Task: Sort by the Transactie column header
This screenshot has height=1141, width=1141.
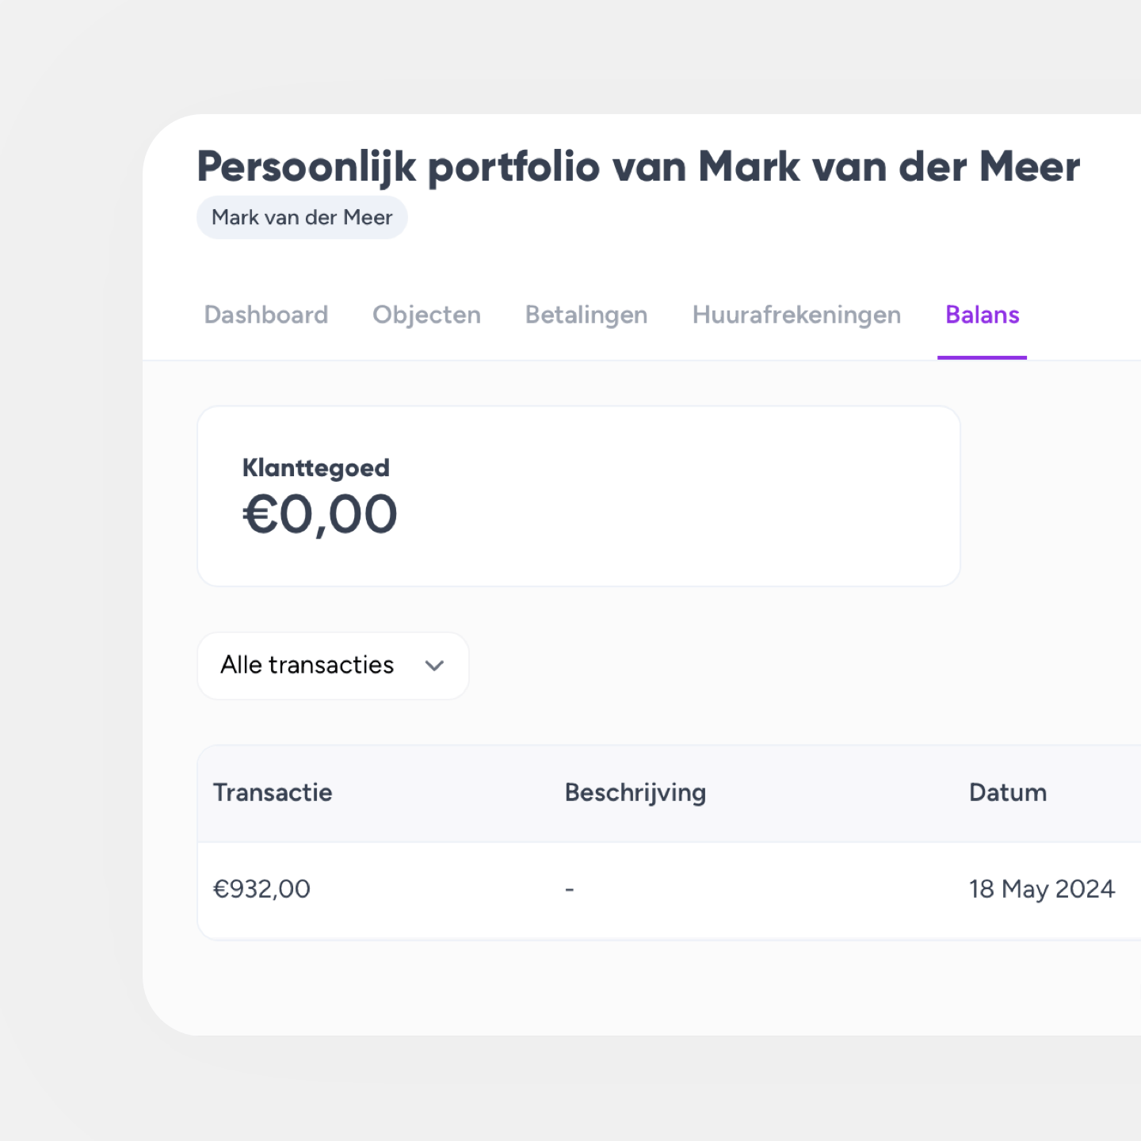Action: [273, 792]
